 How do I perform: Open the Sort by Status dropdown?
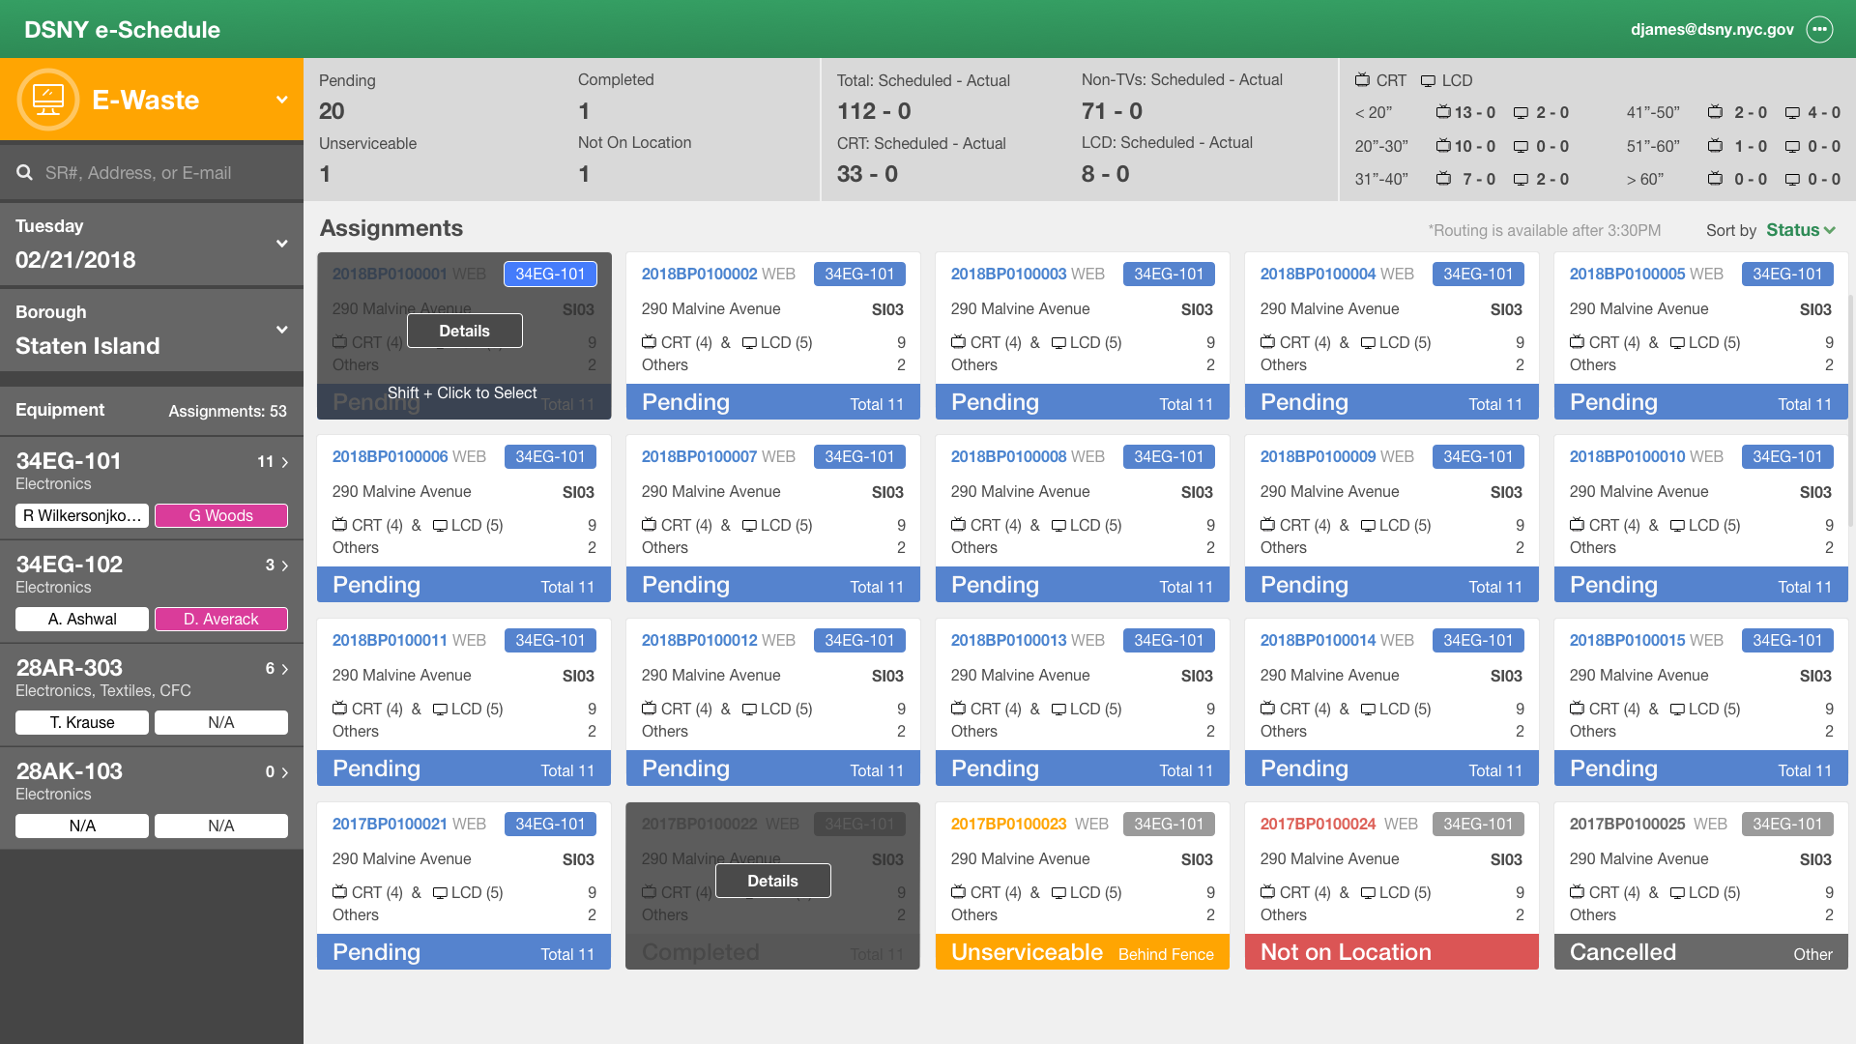[1800, 230]
